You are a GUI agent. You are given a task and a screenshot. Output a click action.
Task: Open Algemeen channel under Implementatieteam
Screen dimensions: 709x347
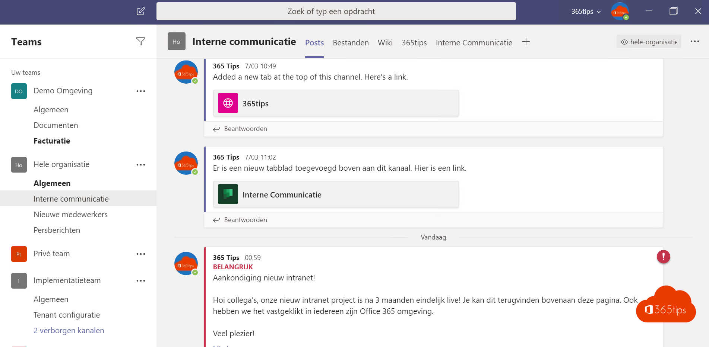pos(51,299)
